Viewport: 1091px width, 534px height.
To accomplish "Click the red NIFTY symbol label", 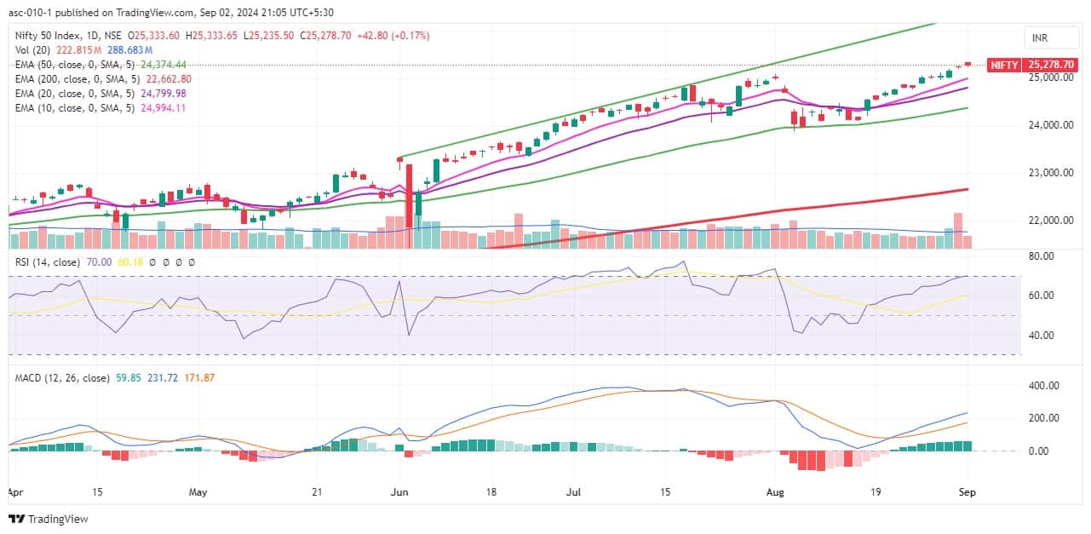I will (1003, 65).
